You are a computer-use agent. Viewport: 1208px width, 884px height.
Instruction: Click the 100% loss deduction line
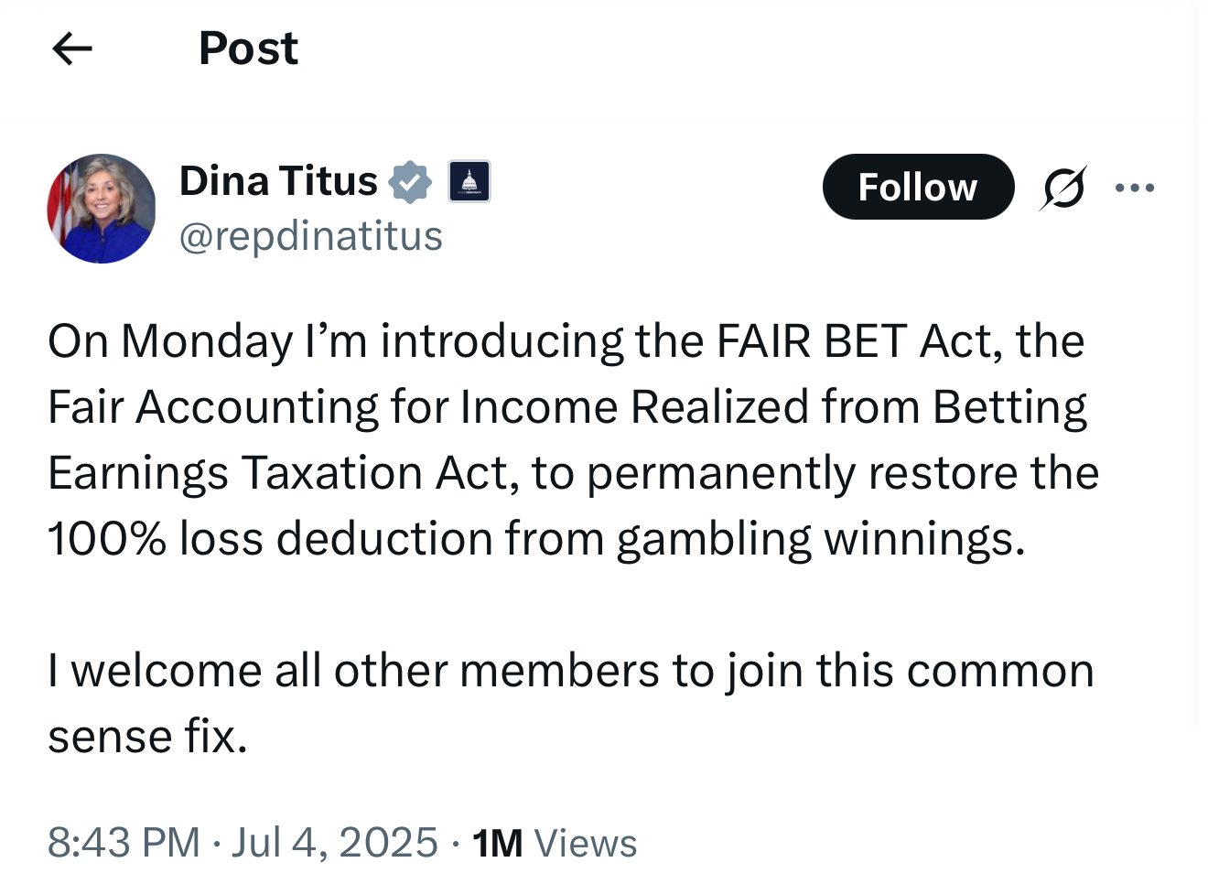click(536, 539)
